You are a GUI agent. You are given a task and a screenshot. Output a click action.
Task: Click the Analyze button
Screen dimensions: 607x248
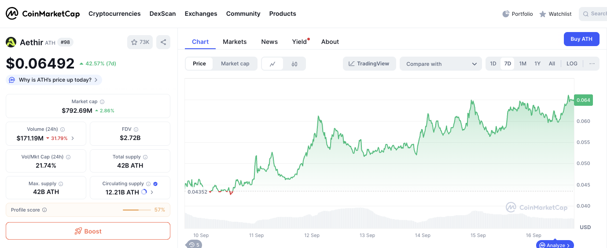pos(555,245)
